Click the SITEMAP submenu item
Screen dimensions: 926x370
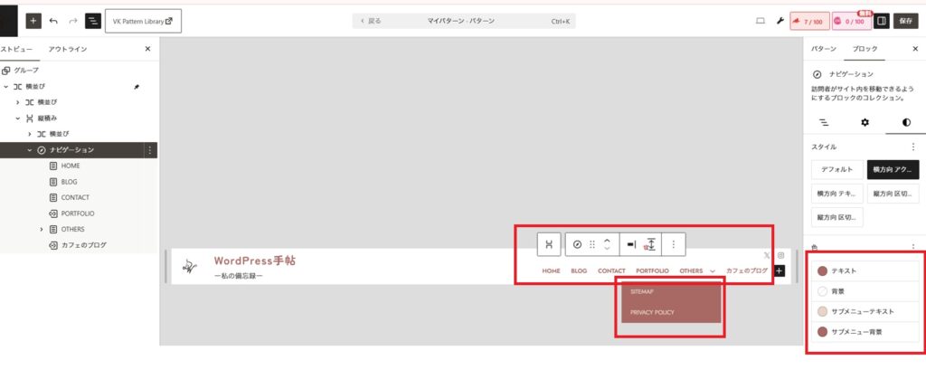(x=642, y=291)
